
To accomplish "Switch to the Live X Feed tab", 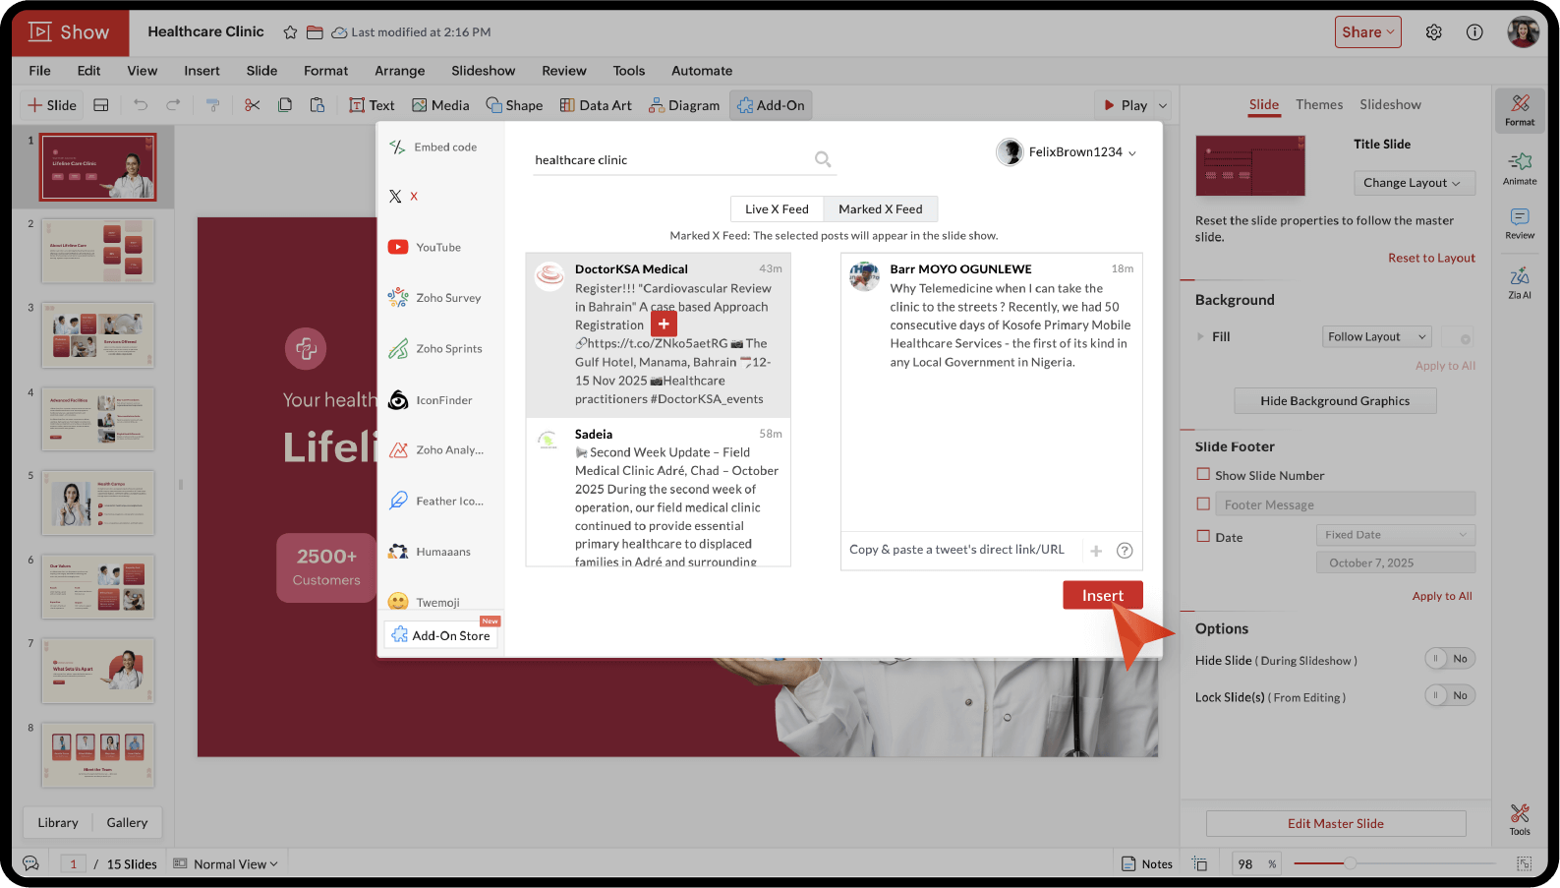I will point(777,209).
